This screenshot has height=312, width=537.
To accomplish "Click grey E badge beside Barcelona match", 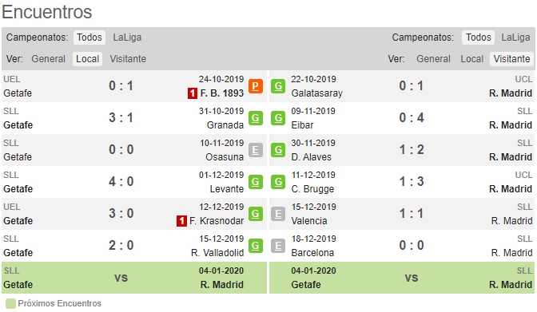I will 278,246.
